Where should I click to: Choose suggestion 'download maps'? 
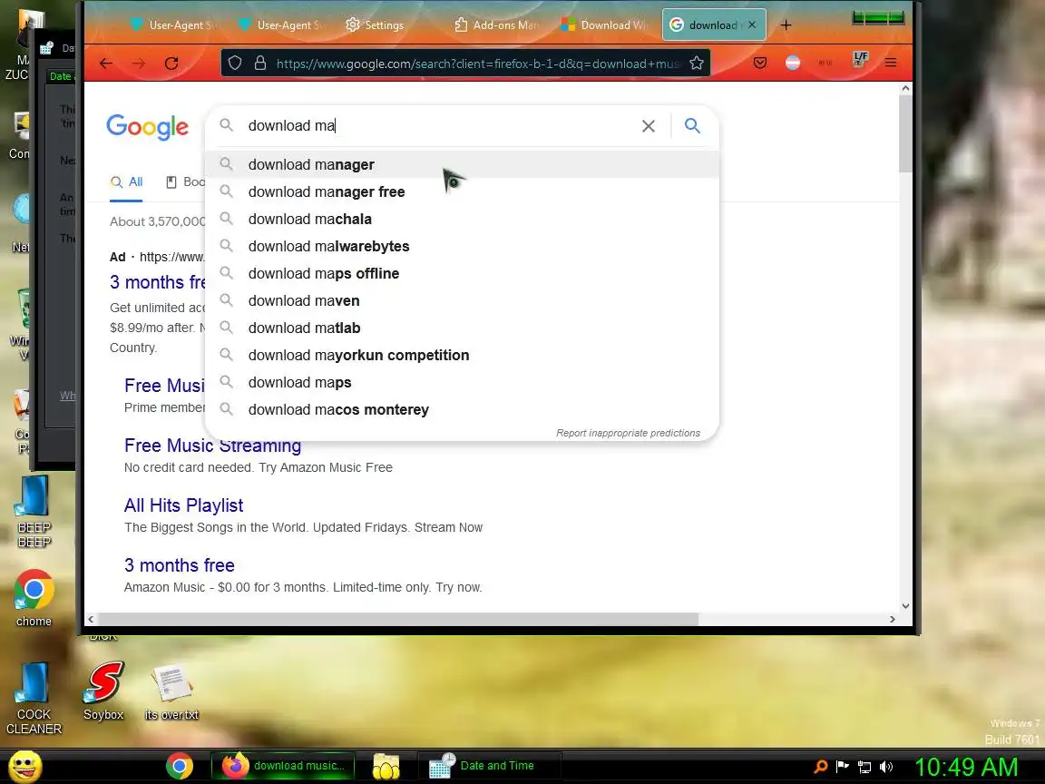click(x=463, y=383)
